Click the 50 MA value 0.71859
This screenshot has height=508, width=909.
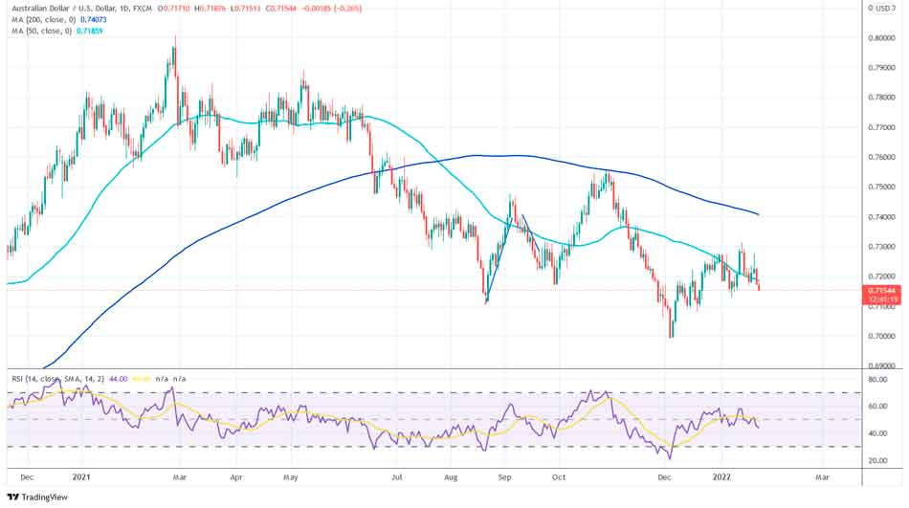(x=89, y=31)
